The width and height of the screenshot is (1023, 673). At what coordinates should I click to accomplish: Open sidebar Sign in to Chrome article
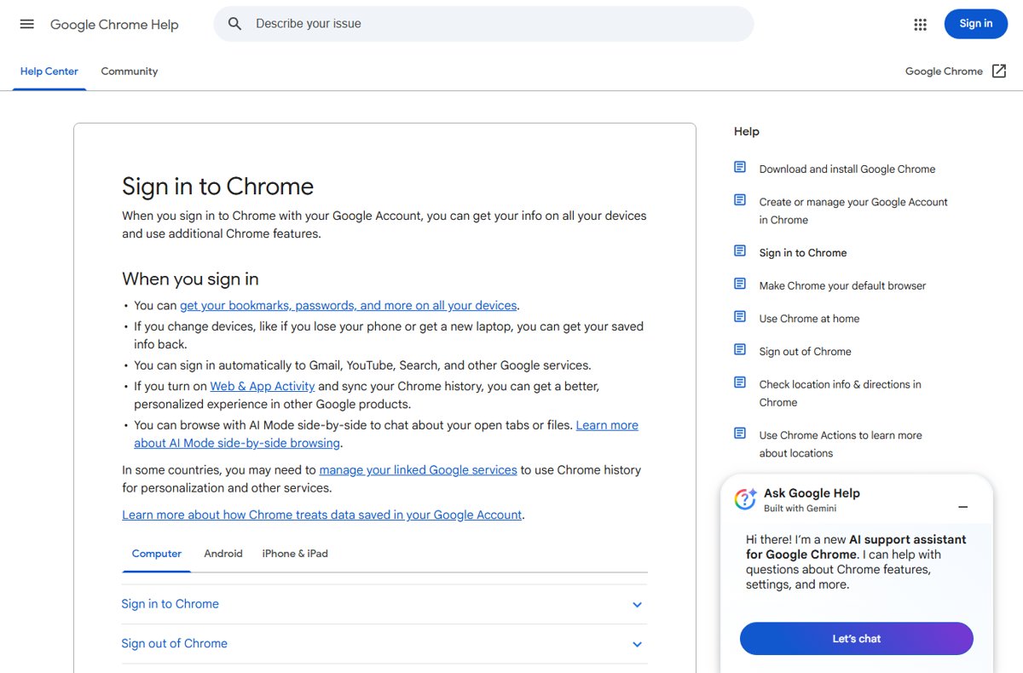[x=803, y=252]
